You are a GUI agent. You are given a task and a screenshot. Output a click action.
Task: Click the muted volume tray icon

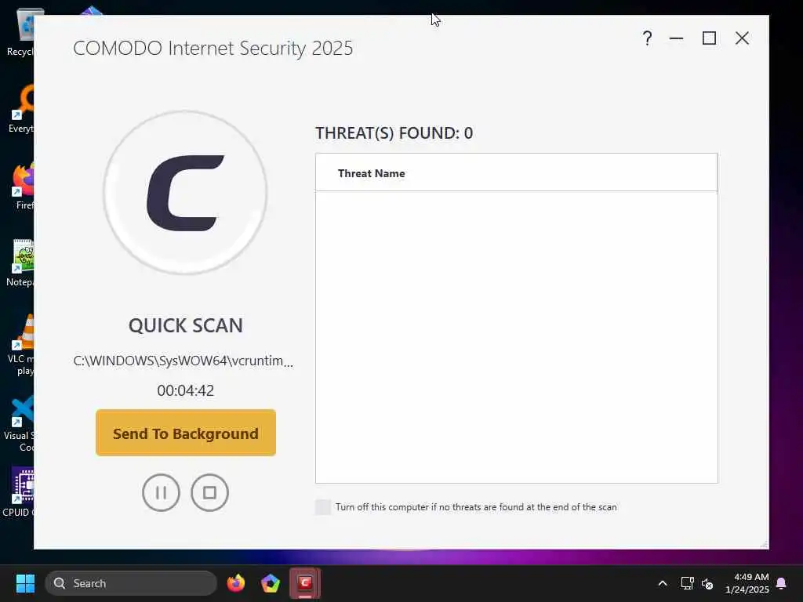click(x=707, y=583)
